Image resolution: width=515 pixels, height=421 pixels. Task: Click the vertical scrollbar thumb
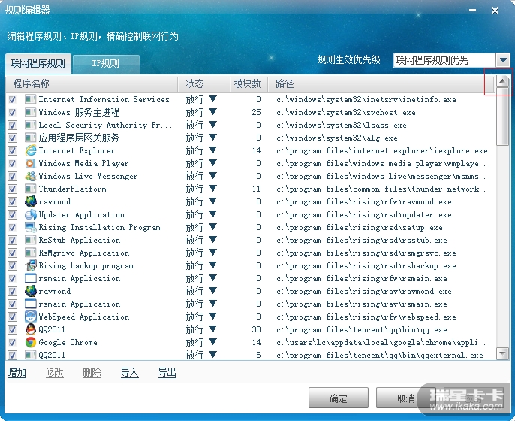pyautogui.click(x=502, y=116)
